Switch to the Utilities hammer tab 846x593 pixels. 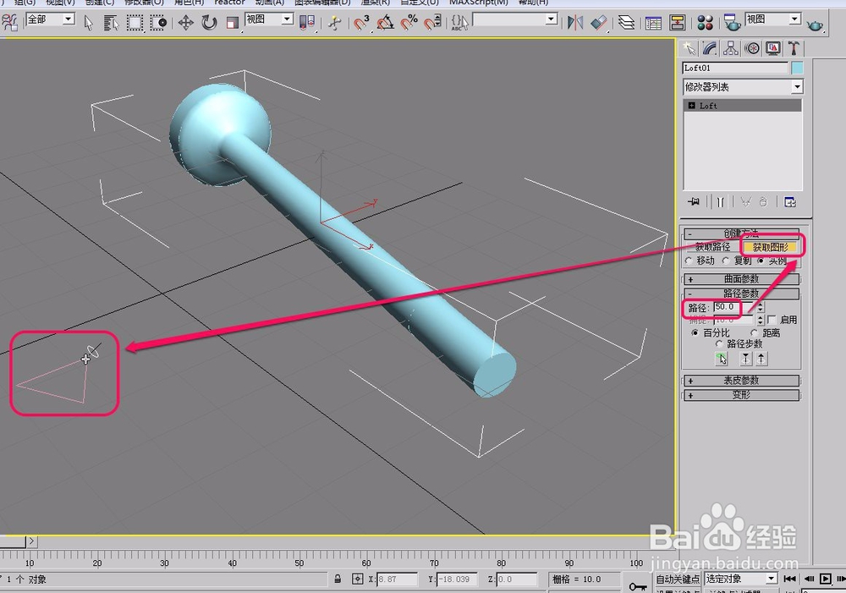(794, 48)
